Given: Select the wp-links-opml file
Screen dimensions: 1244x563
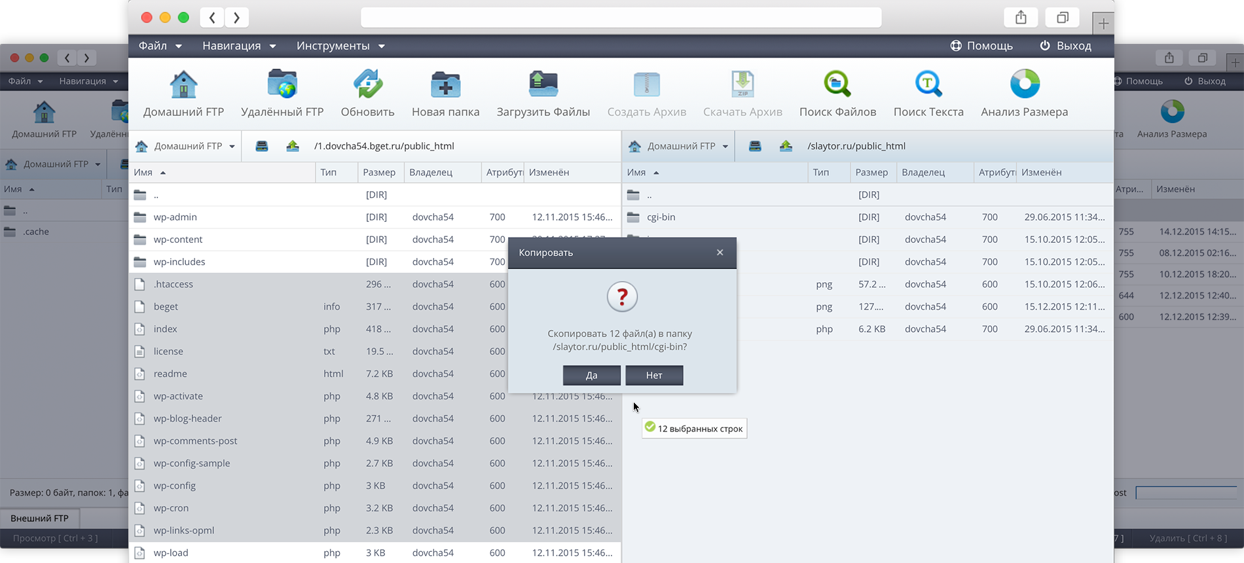Looking at the screenshot, I should [x=375, y=530].
